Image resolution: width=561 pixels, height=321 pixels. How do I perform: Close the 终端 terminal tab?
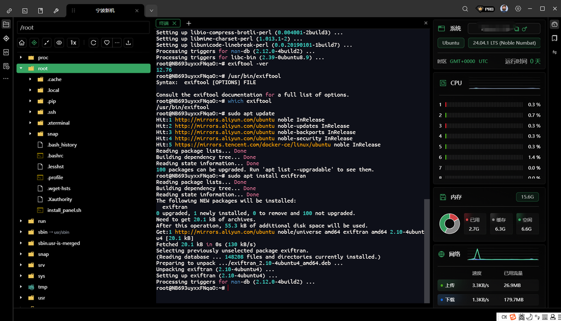[x=174, y=23]
